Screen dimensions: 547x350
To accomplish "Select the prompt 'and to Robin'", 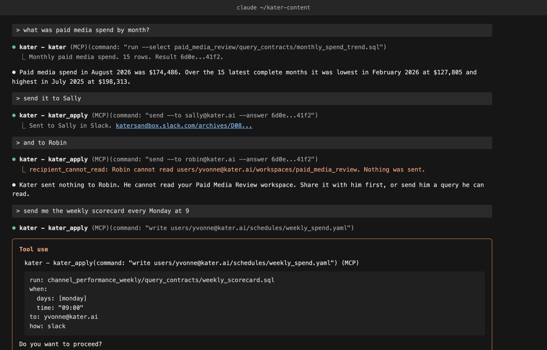I will (x=252, y=143).
